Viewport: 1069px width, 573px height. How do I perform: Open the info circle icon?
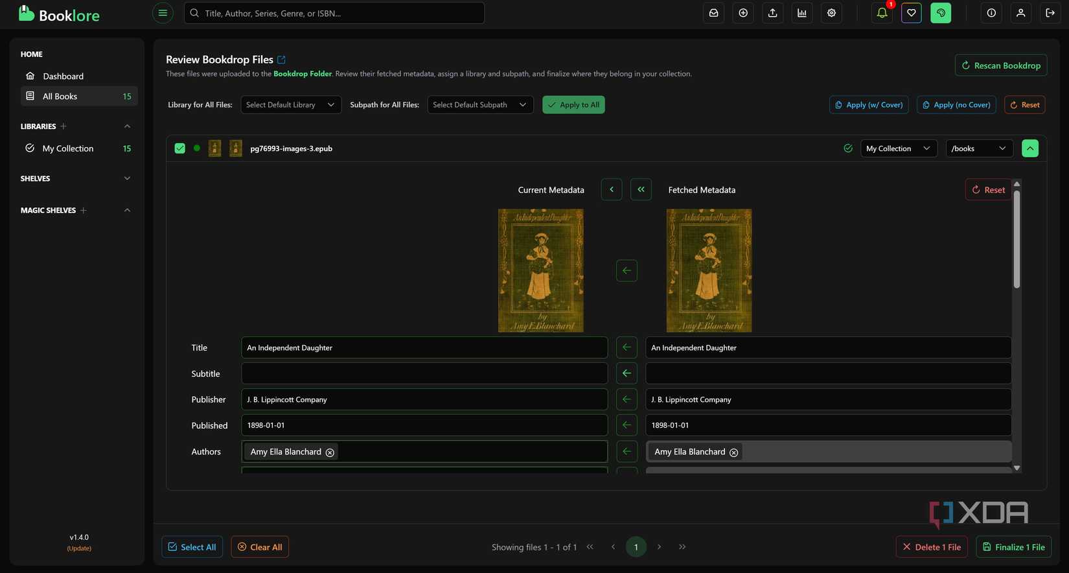coord(991,13)
